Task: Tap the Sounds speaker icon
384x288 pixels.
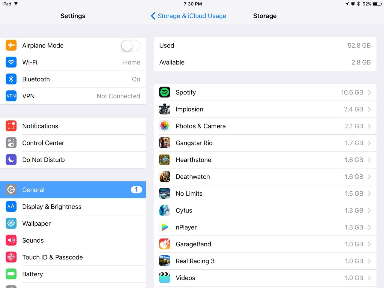Action: coord(11,240)
